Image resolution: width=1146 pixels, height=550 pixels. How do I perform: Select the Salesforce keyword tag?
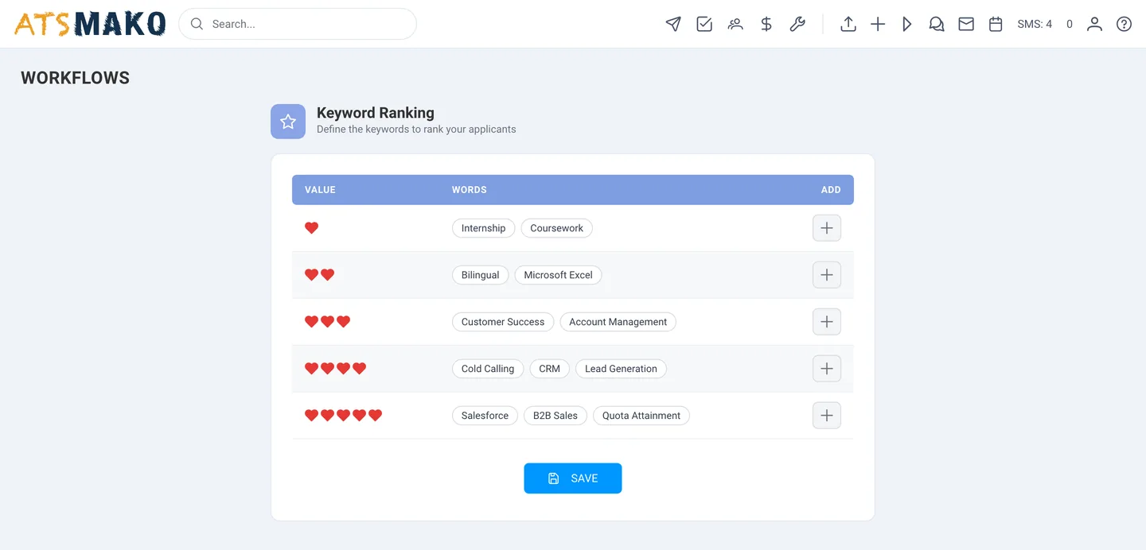[x=485, y=416]
